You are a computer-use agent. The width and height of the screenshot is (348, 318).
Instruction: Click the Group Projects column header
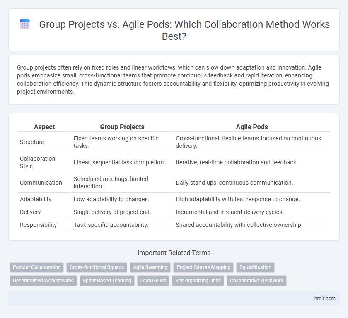coord(122,127)
